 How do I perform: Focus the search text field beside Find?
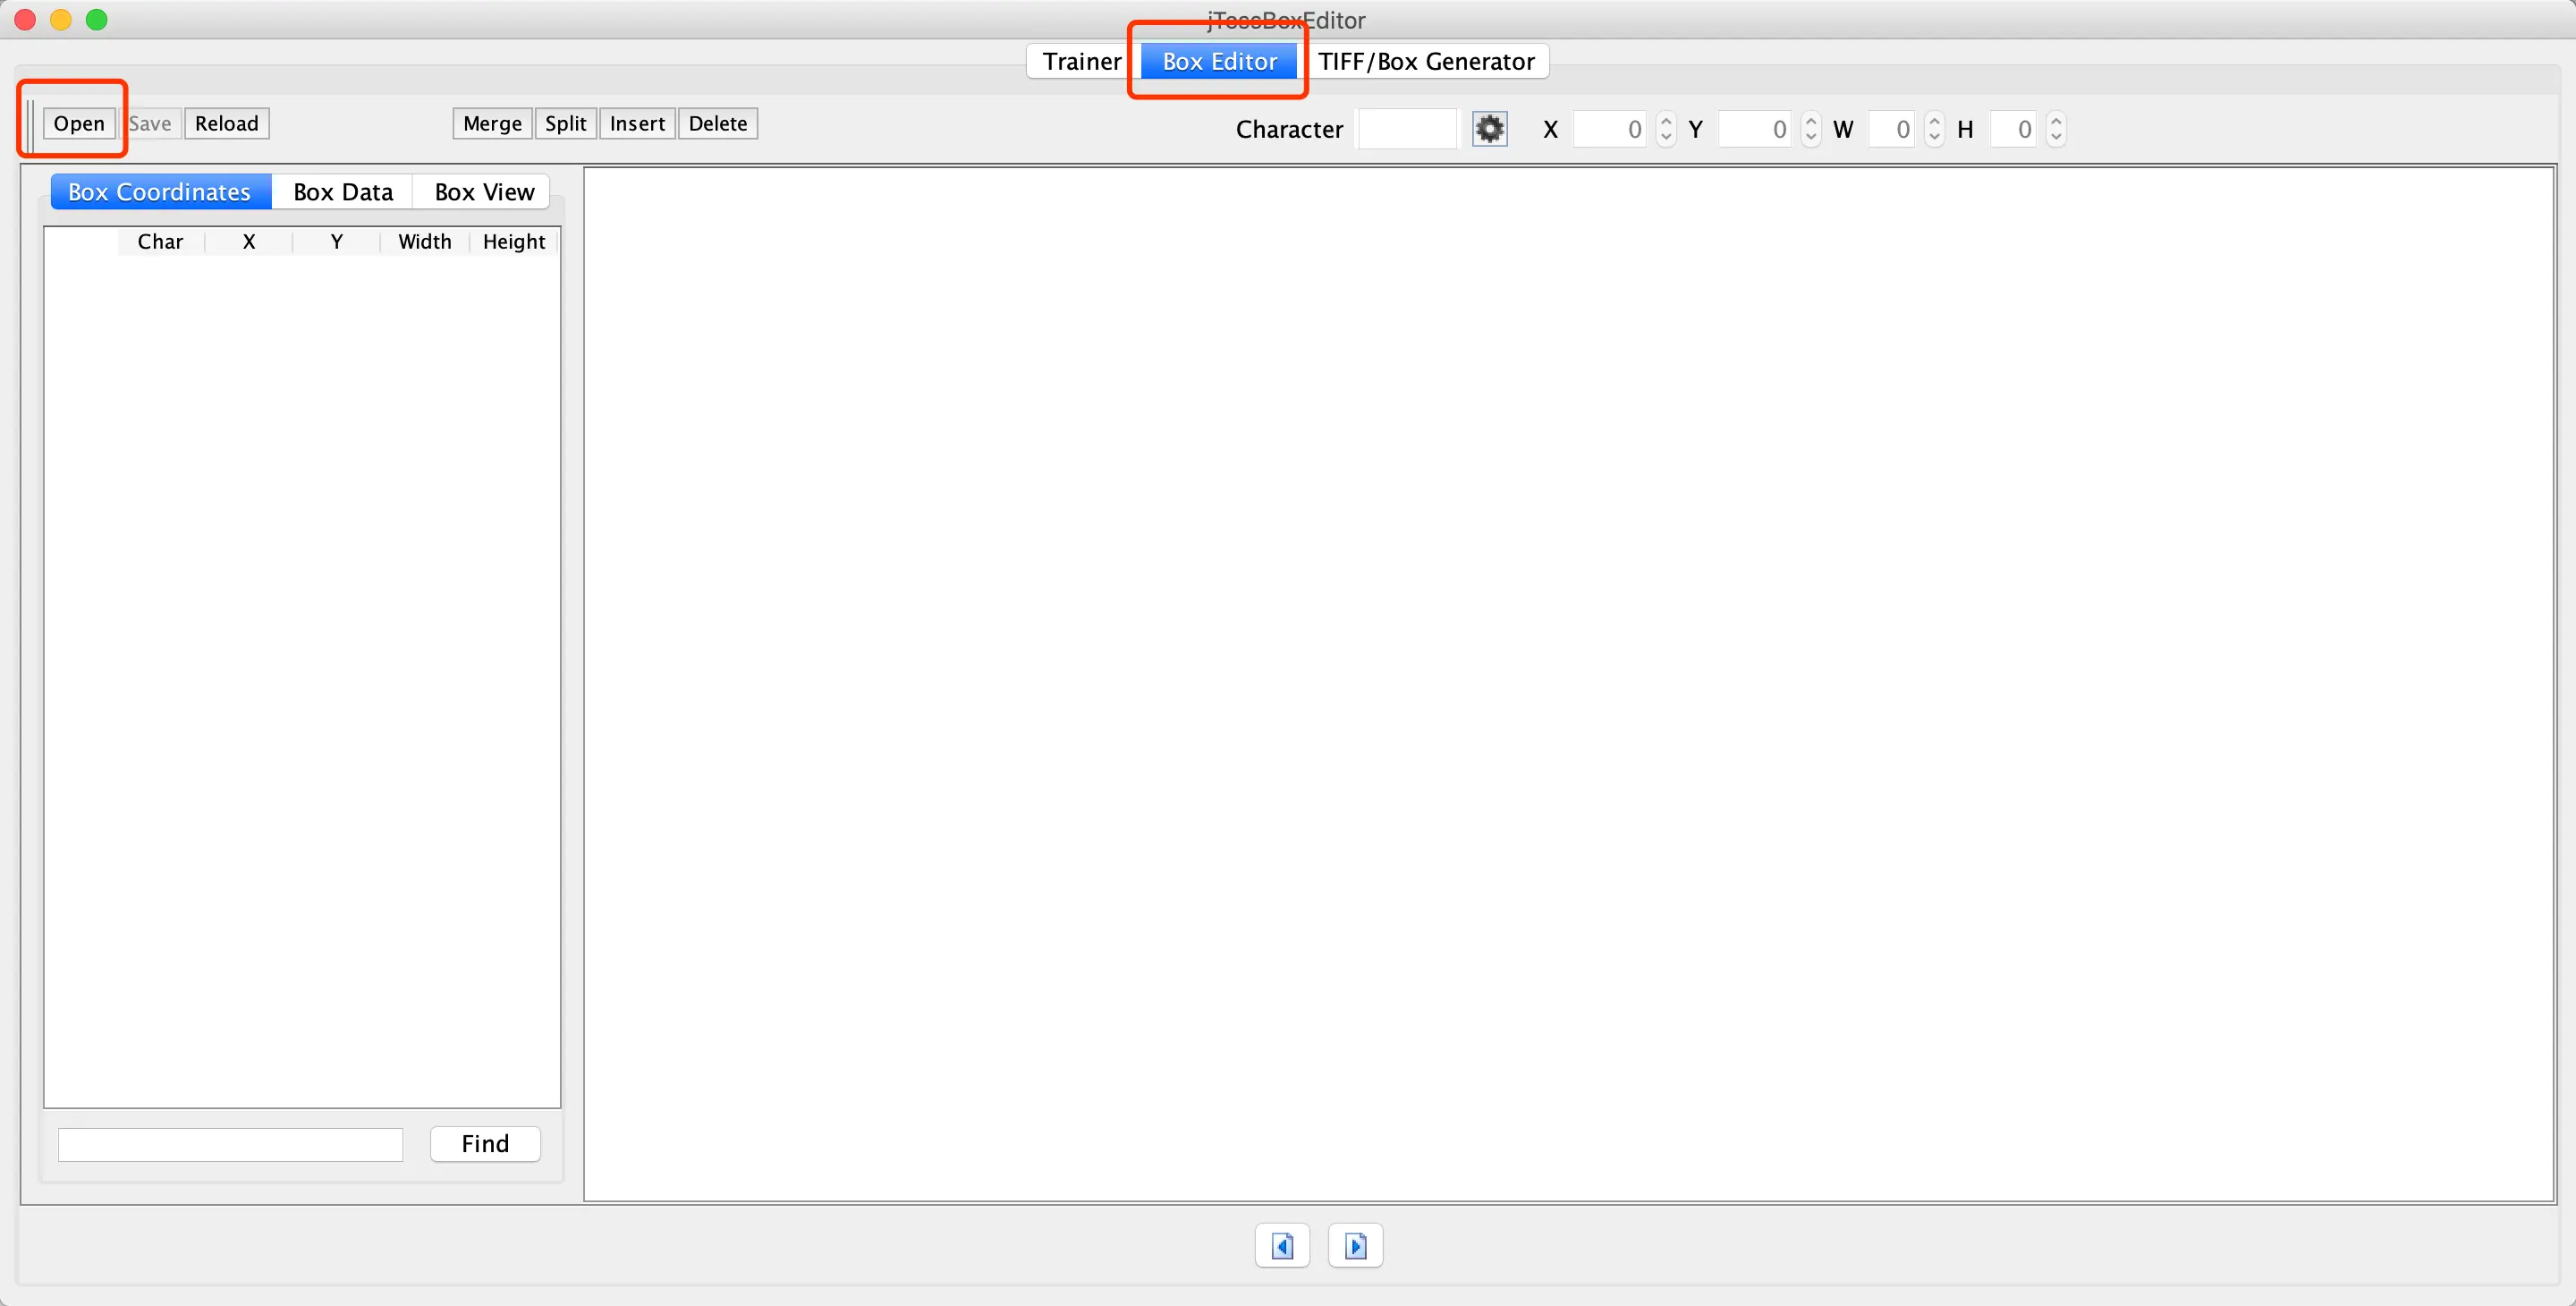pyautogui.click(x=230, y=1144)
